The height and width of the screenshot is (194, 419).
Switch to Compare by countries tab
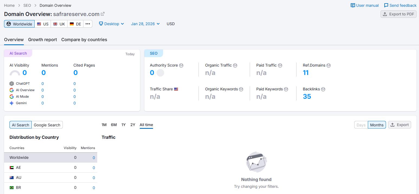pos(84,40)
